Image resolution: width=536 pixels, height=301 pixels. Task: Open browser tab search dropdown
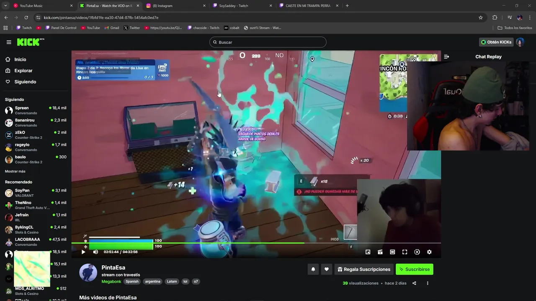[5, 6]
